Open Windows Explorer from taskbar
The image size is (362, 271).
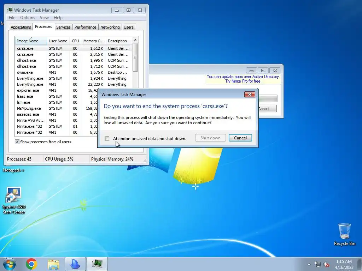(x=53, y=264)
